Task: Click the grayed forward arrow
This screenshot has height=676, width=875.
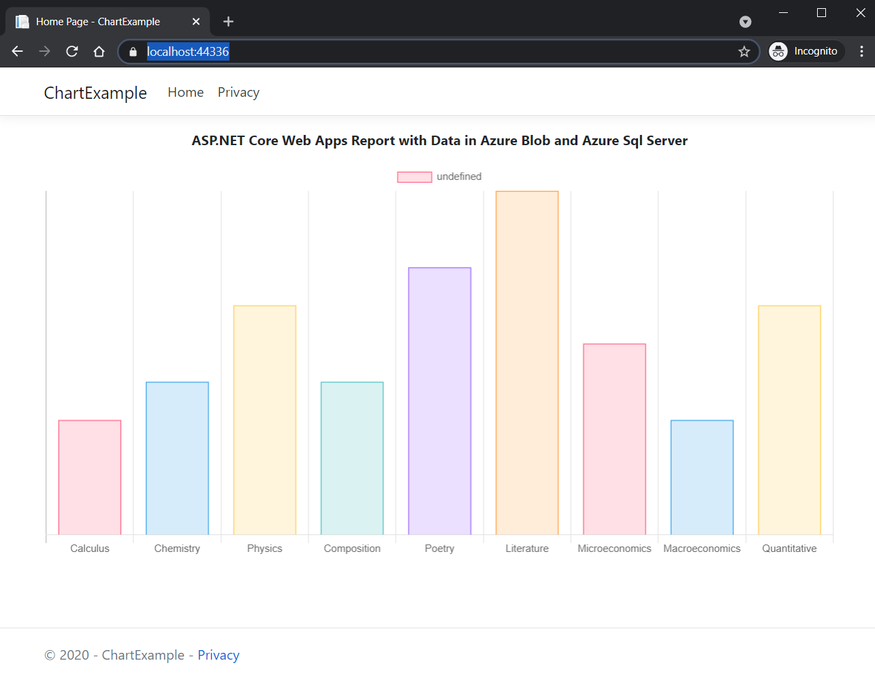Action: tap(44, 51)
